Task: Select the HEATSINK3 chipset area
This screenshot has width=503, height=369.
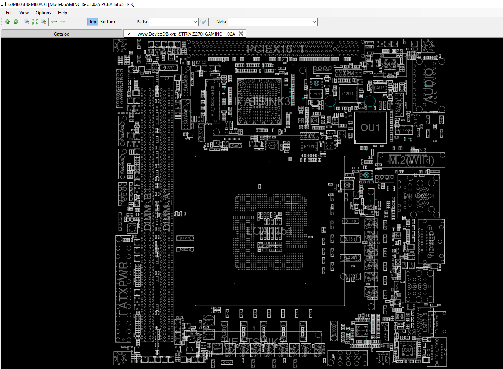Action: (260, 101)
